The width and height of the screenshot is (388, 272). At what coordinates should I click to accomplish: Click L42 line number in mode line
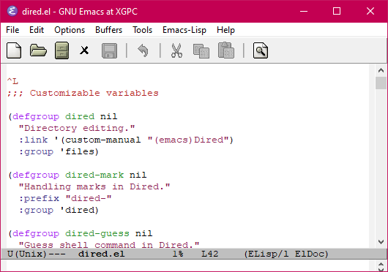(x=210, y=254)
